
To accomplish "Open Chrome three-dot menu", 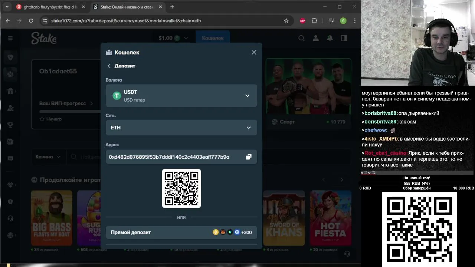I will 355,21.
